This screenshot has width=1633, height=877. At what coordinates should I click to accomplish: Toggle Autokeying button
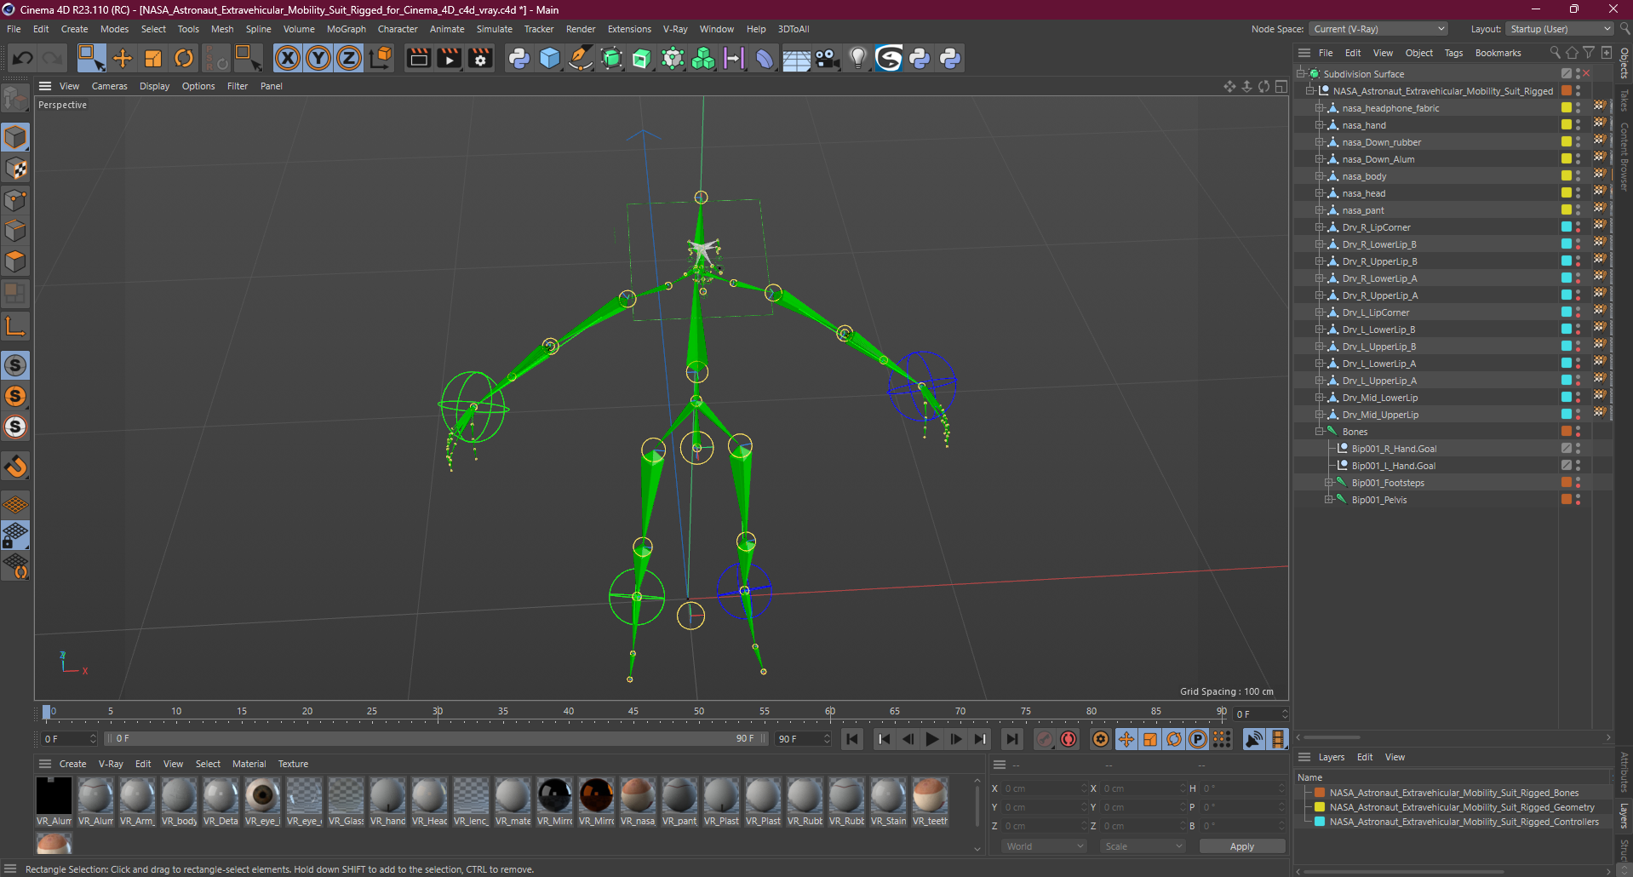coord(1069,739)
